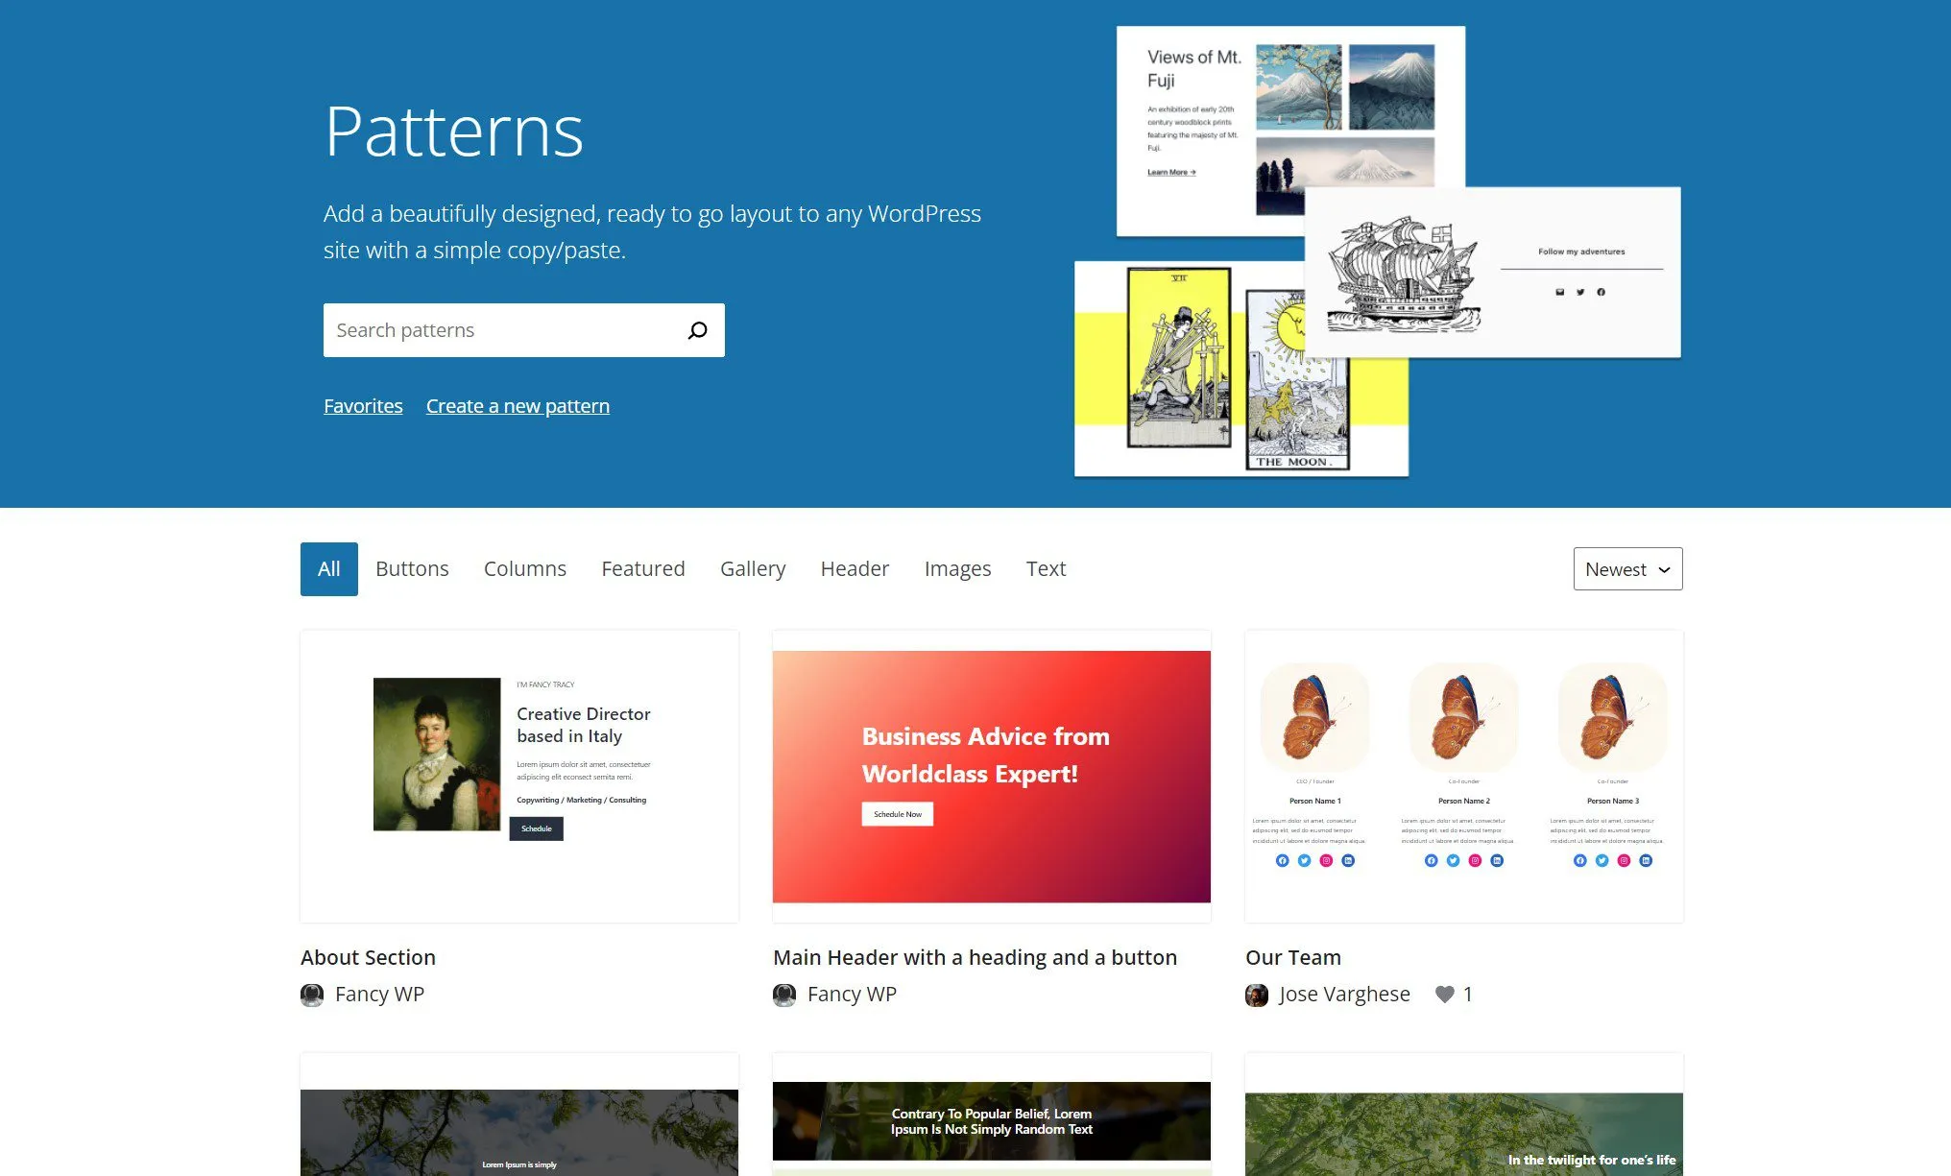Click the Create a new pattern link

(517, 405)
